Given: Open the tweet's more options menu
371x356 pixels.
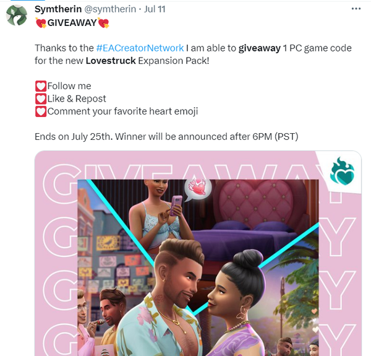Looking at the screenshot, I should (x=356, y=9).
